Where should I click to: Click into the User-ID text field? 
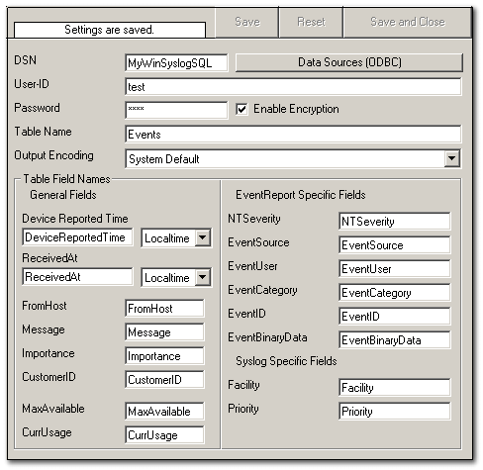click(293, 87)
